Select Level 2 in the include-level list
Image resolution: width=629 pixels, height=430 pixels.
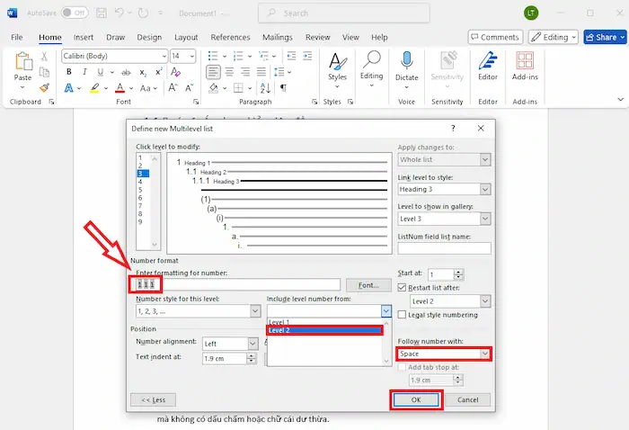pyautogui.click(x=324, y=330)
